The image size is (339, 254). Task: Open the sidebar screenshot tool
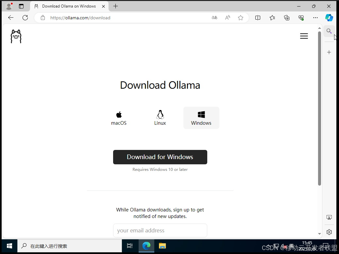(329, 217)
